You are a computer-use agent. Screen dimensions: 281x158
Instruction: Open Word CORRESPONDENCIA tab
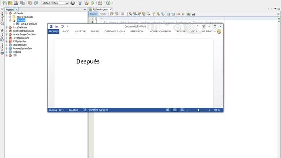pos(161,32)
